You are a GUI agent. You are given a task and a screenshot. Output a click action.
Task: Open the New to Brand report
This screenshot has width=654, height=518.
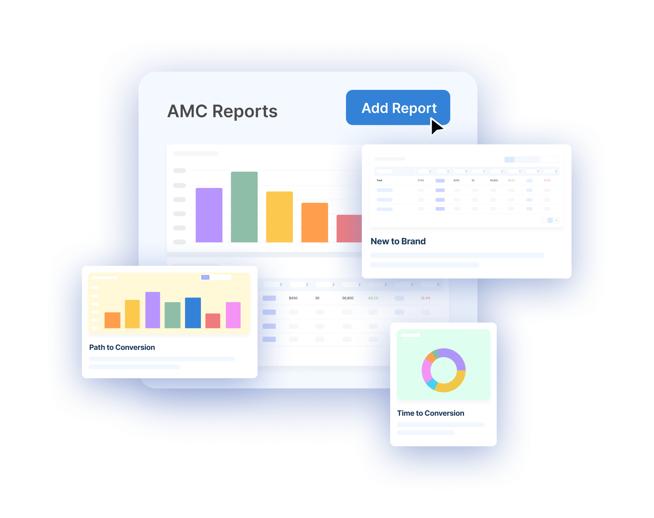pyautogui.click(x=399, y=240)
